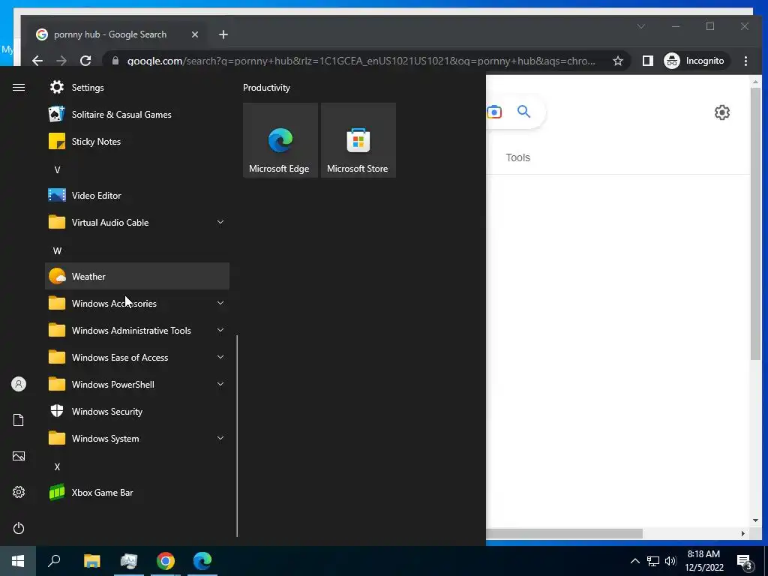Open a new Chrome tab
This screenshot has height=576, width=768.
point(223,34)
